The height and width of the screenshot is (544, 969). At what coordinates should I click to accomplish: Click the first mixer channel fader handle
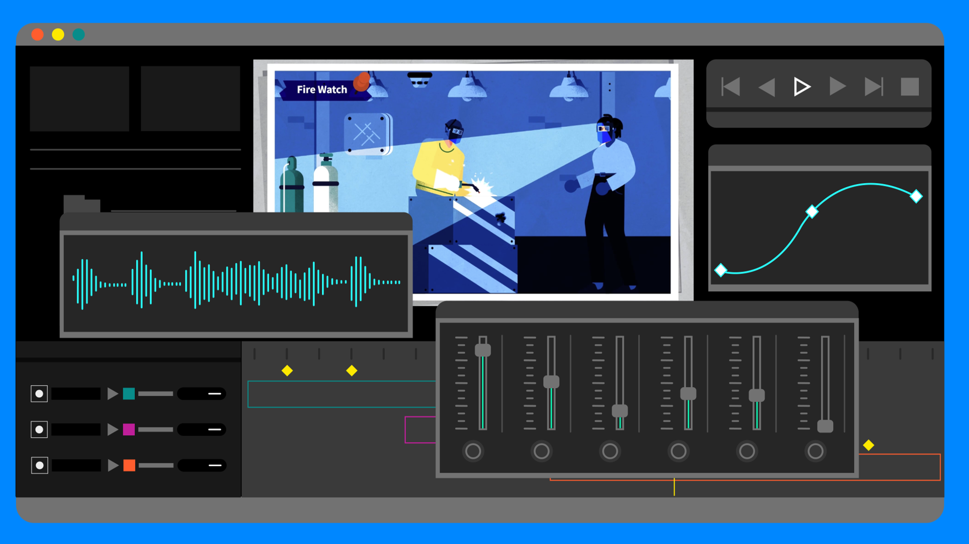pos(483,350)
